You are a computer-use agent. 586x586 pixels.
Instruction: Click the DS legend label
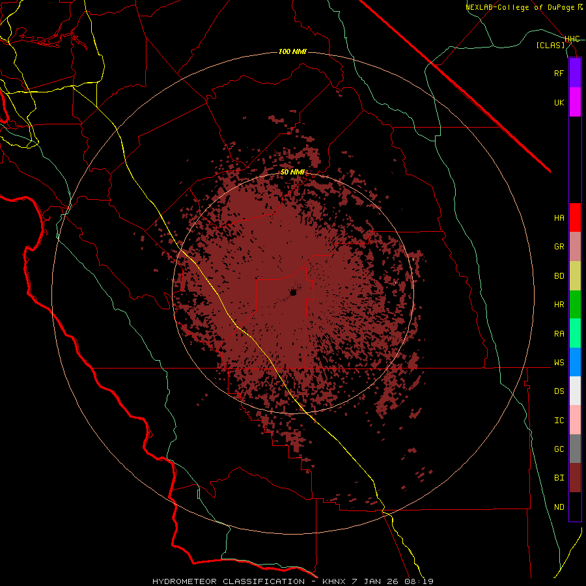pyautogui.click(x=559, y=391)
